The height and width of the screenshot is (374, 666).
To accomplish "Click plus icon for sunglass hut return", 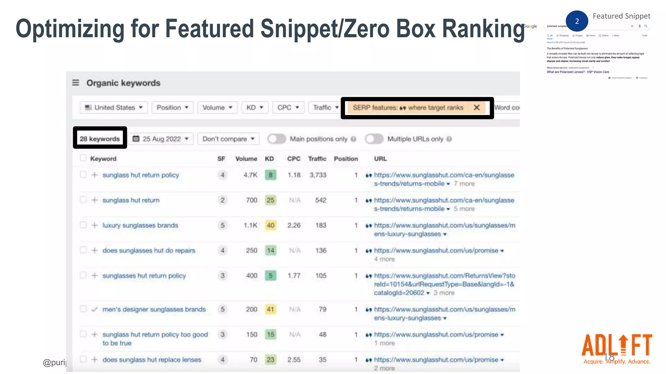I will click(x=94, y=200).
